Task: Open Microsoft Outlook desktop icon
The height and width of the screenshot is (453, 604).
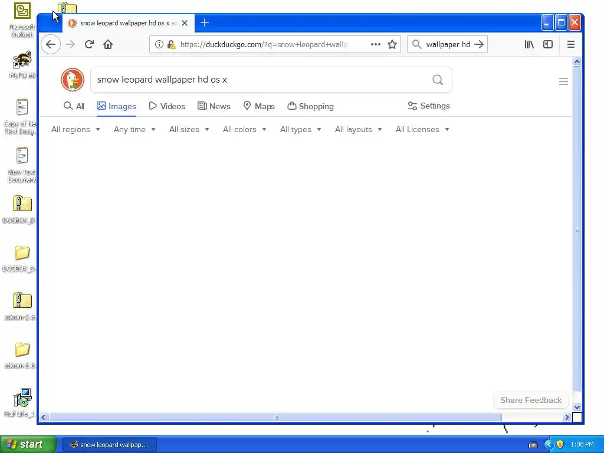Action: [x=22, y=20]
